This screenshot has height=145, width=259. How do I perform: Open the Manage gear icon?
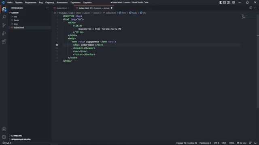point(4,137)
